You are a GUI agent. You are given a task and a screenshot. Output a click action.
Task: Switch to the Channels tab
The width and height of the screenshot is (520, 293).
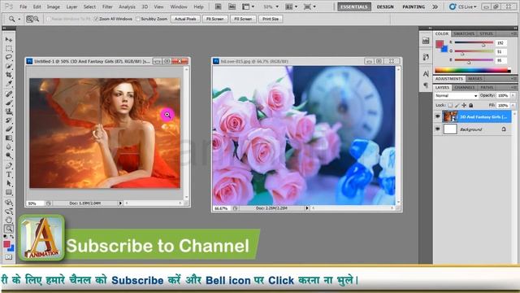(x=464, y=87)
